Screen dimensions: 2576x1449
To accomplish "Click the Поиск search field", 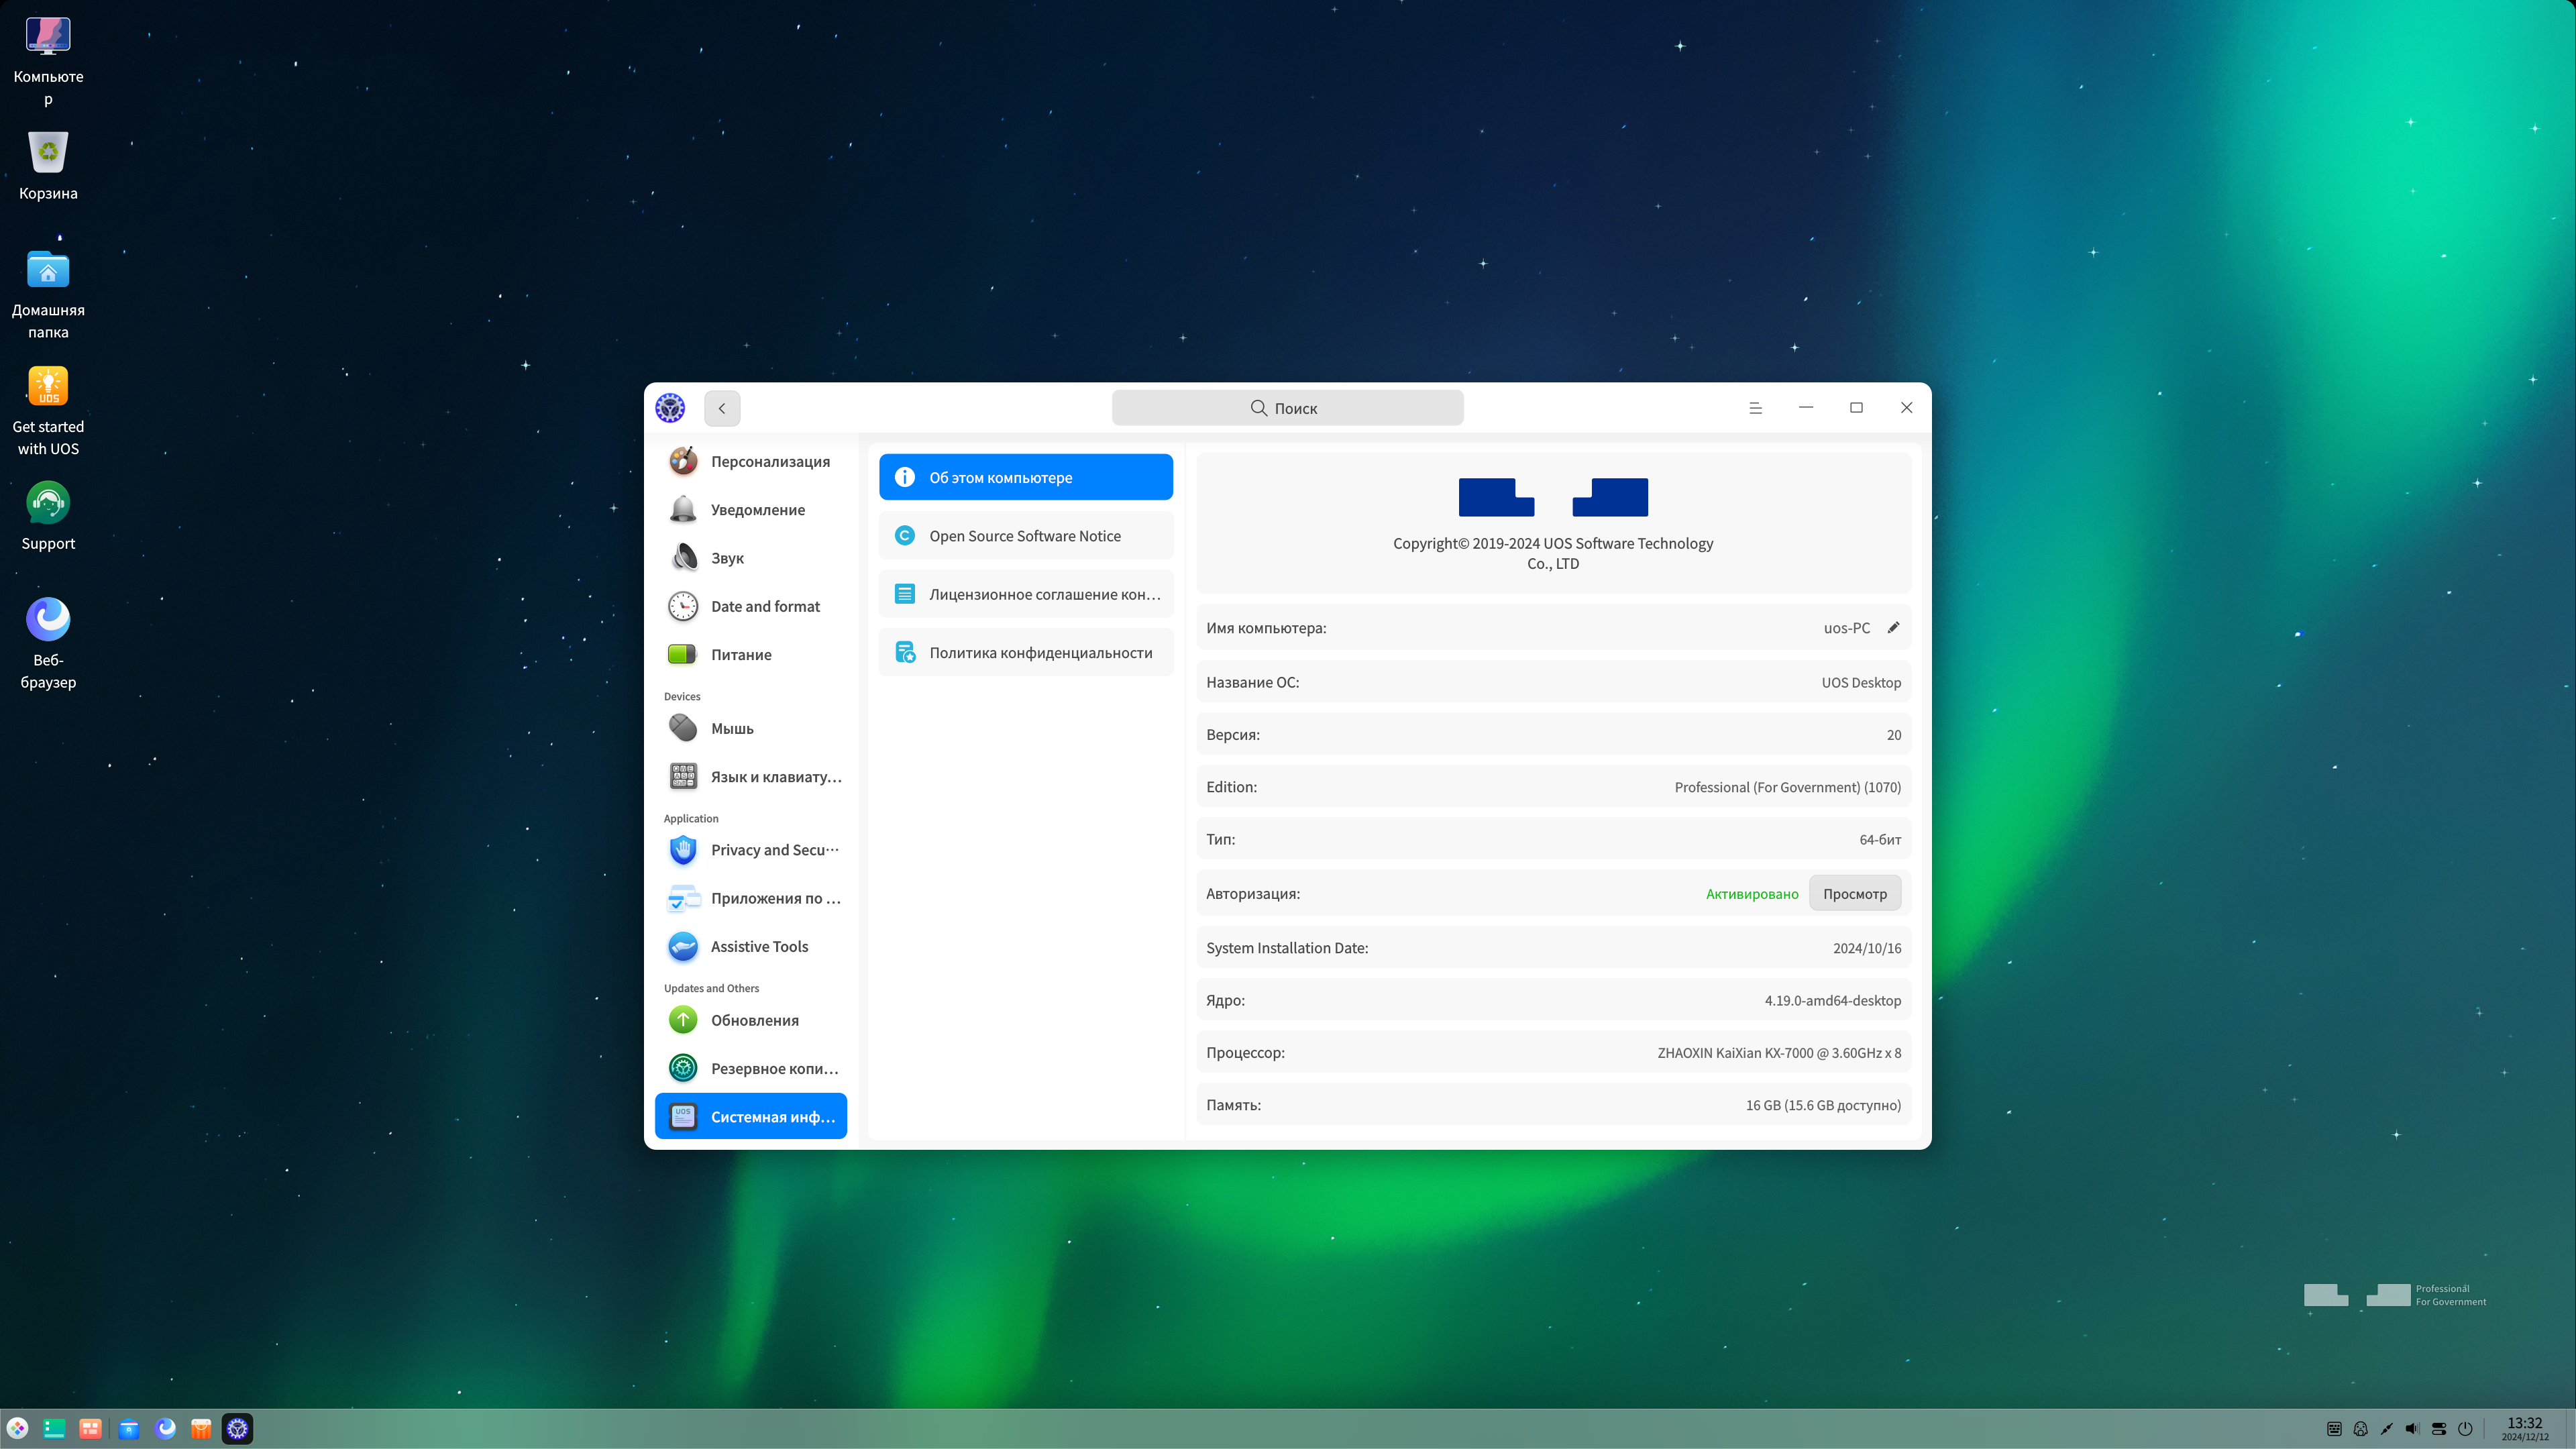I will (1287, 408).
